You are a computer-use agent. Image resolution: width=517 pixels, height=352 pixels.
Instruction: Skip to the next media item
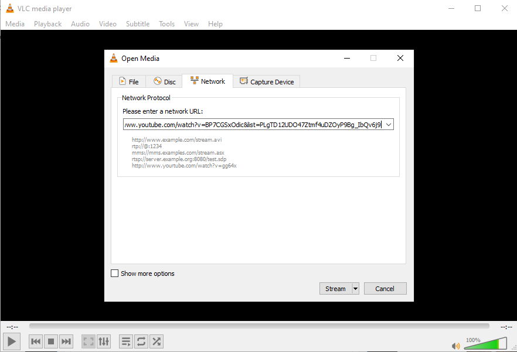[x=66, y=341]
